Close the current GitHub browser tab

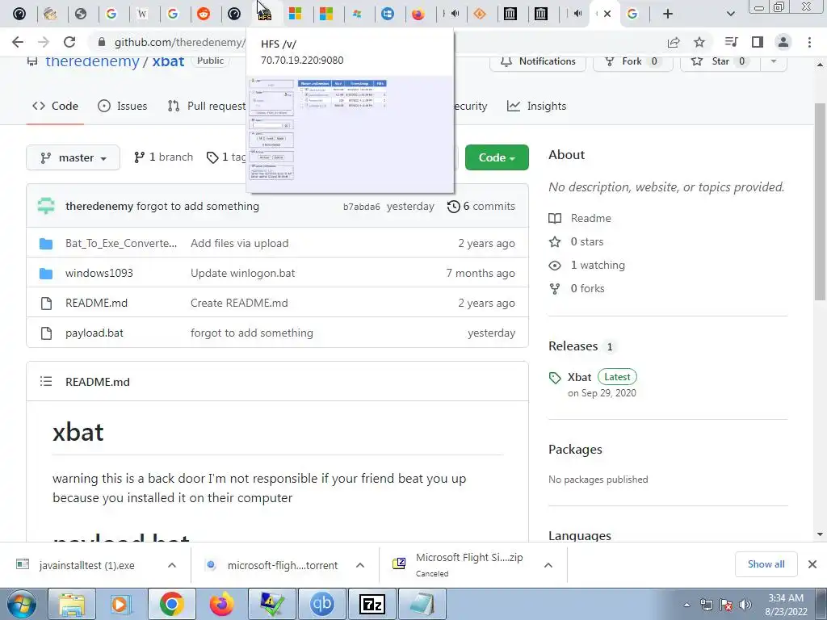607,14
